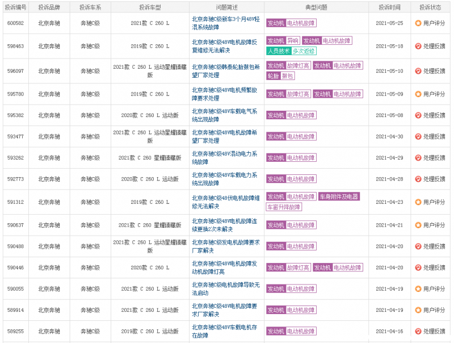Click the star icon for complaint 600582

[418, 23]
